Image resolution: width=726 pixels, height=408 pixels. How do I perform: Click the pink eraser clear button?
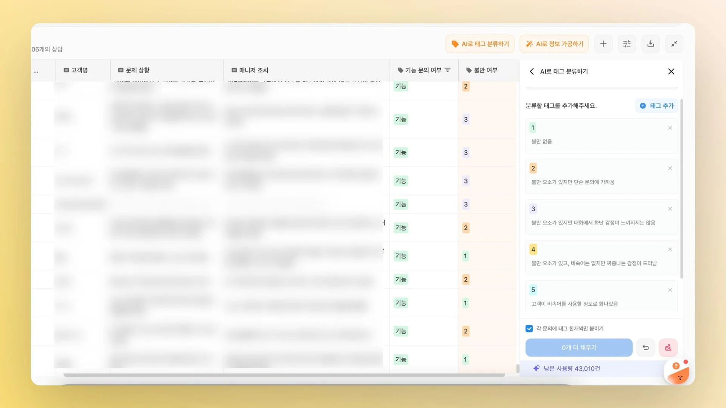pos(668,348)
